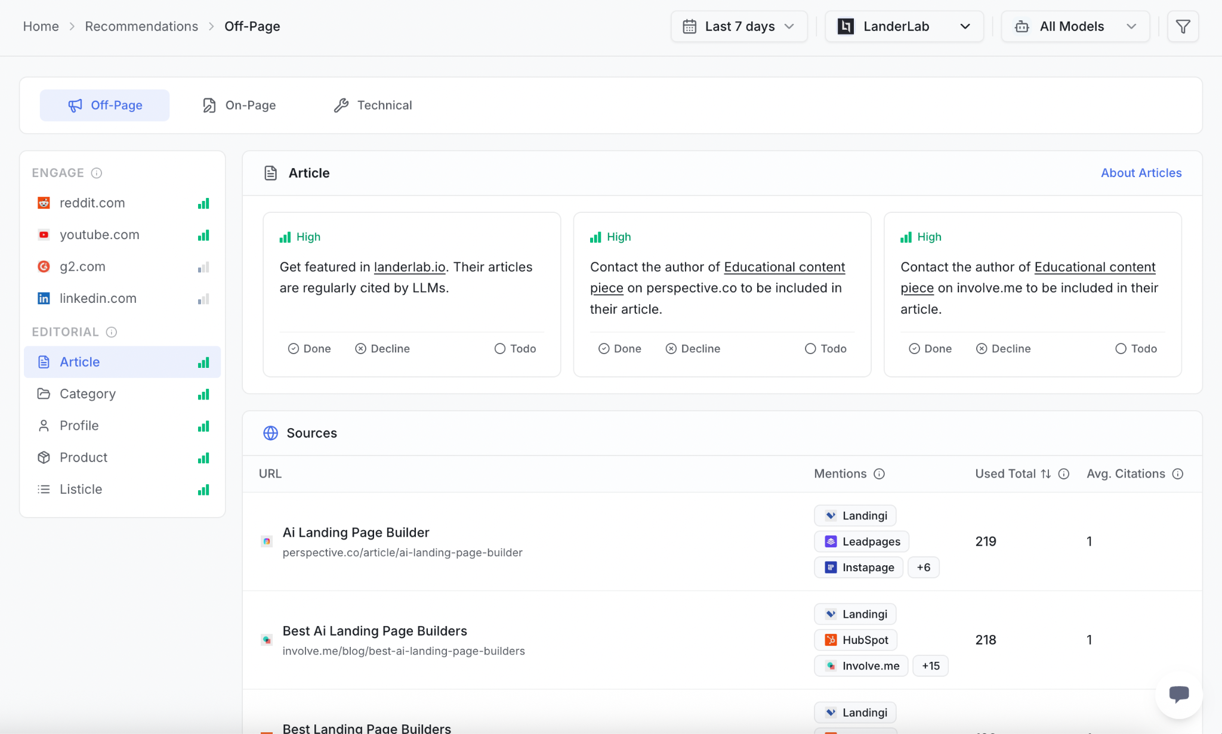Screen dimensions: 1222x734
Task: Click the reddit.com favicon
Action: (x=44, y=203)
